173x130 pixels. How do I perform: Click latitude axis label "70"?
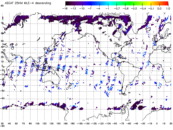point(2,23)
